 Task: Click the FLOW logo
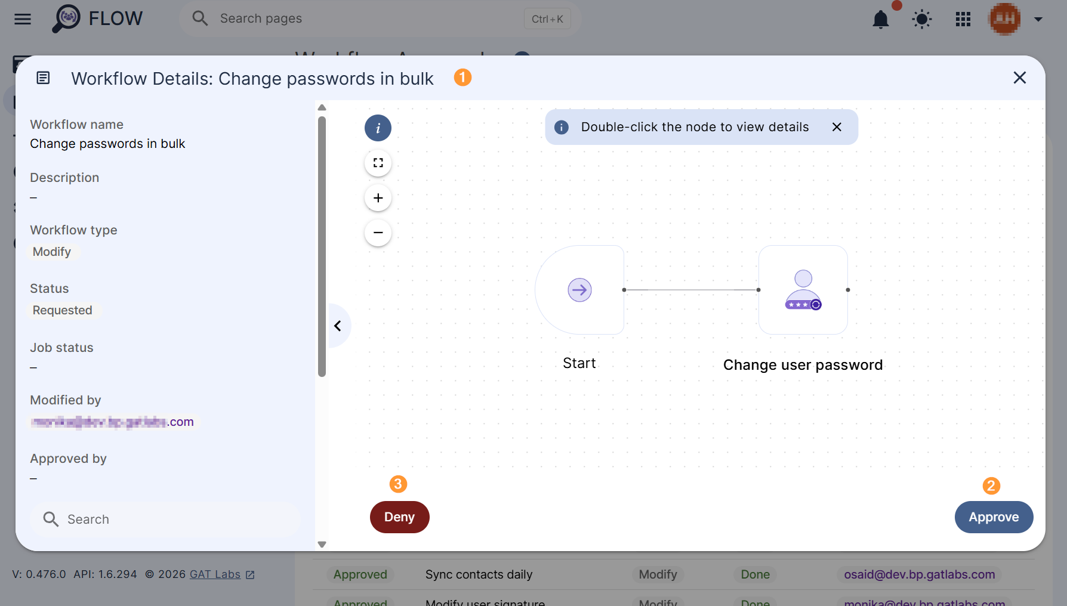click(x=97, y=18)
